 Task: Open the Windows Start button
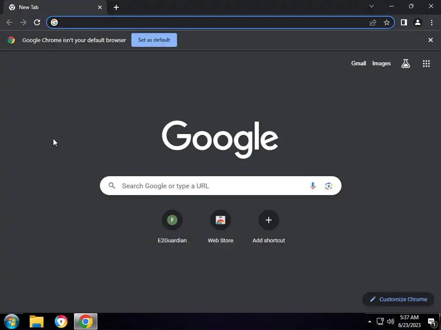pyautogui.click(x=12, y=321)
